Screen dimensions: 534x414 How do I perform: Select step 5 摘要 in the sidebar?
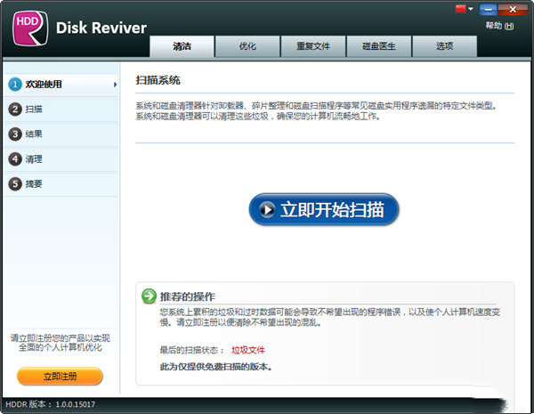point(61,184)
